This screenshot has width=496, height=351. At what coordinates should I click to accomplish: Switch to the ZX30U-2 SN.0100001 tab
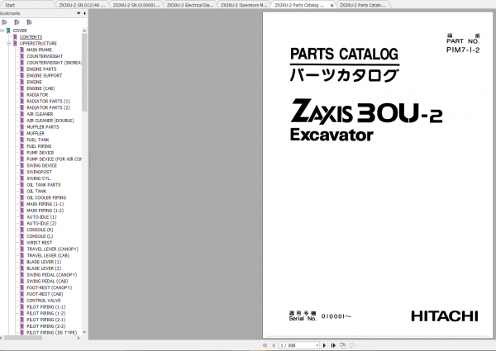(136, 5)
